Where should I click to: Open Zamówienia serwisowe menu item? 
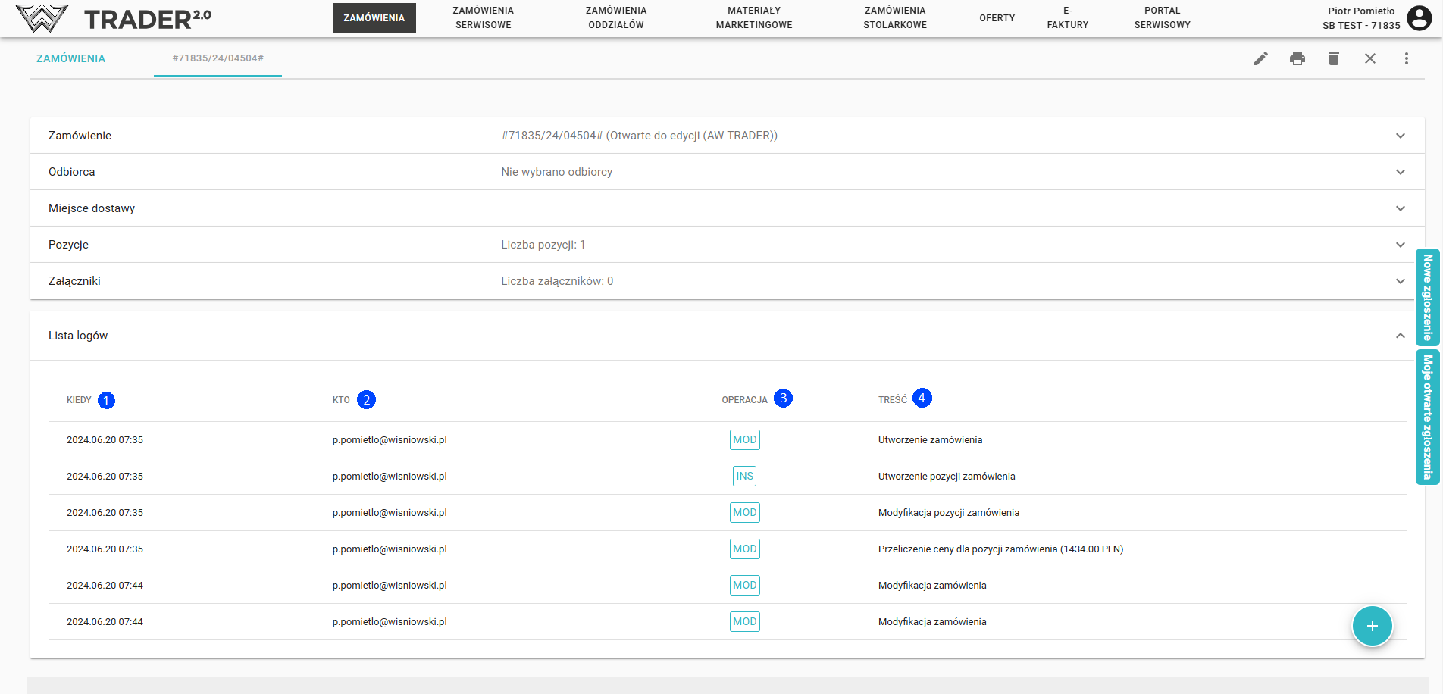[x=483, y=17]
